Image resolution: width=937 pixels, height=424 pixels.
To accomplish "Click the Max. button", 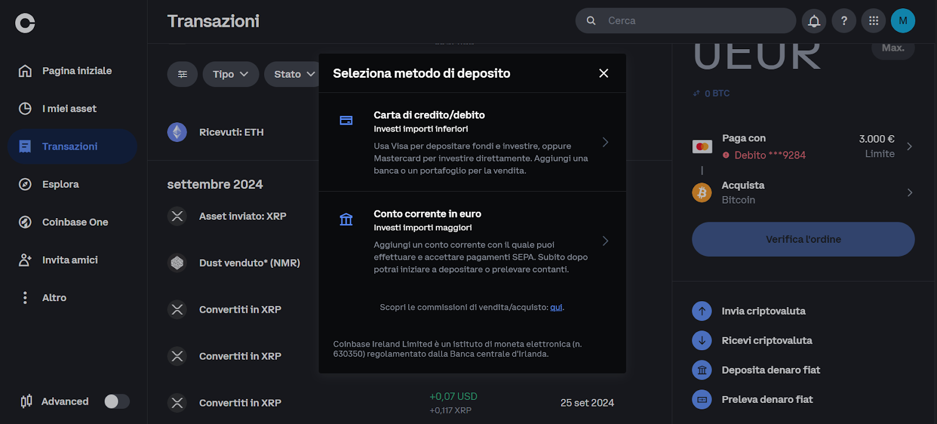I will [893, 49].
